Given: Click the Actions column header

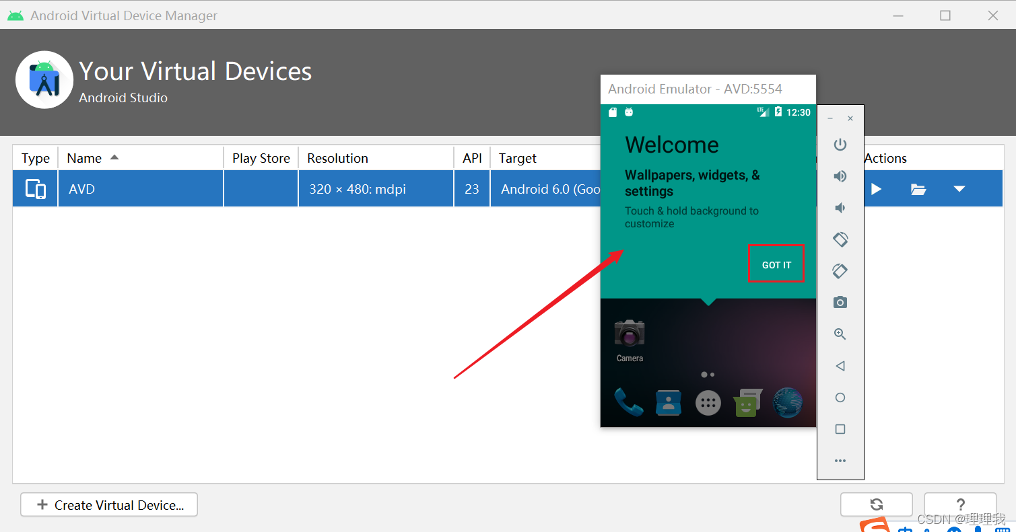Looking at the screenshot, I should [885, 158].
